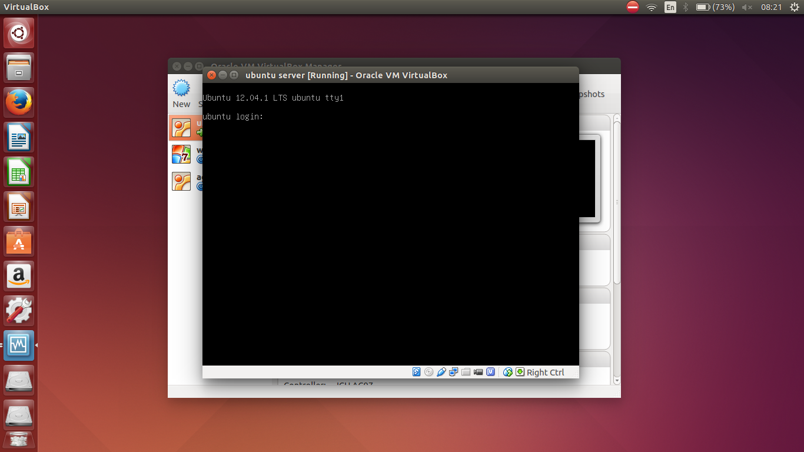The height and width of the screenshot is (452, 804).
Task: Open the muted sound volume menu
Action: [x=747, y=7]
